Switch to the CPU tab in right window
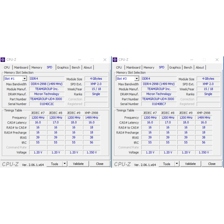Image resolution: width=224 pixels, height=224 pixels. tap(119, 67)
